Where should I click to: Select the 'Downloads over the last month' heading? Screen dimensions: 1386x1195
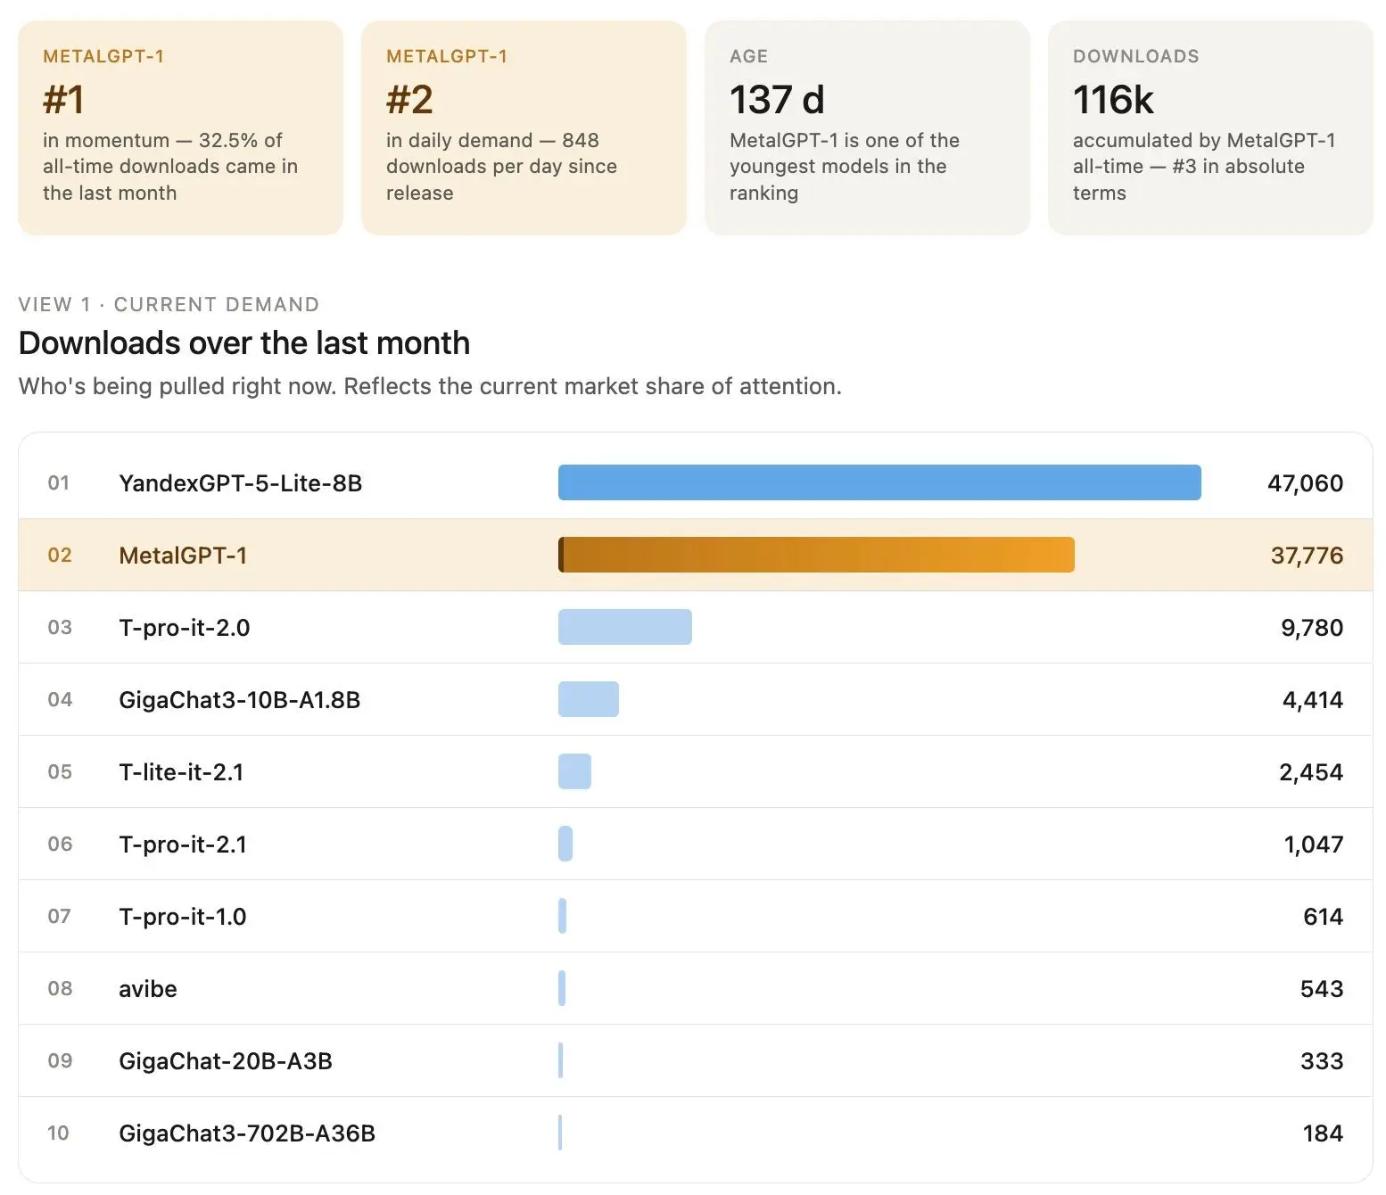tap(244, 343)
